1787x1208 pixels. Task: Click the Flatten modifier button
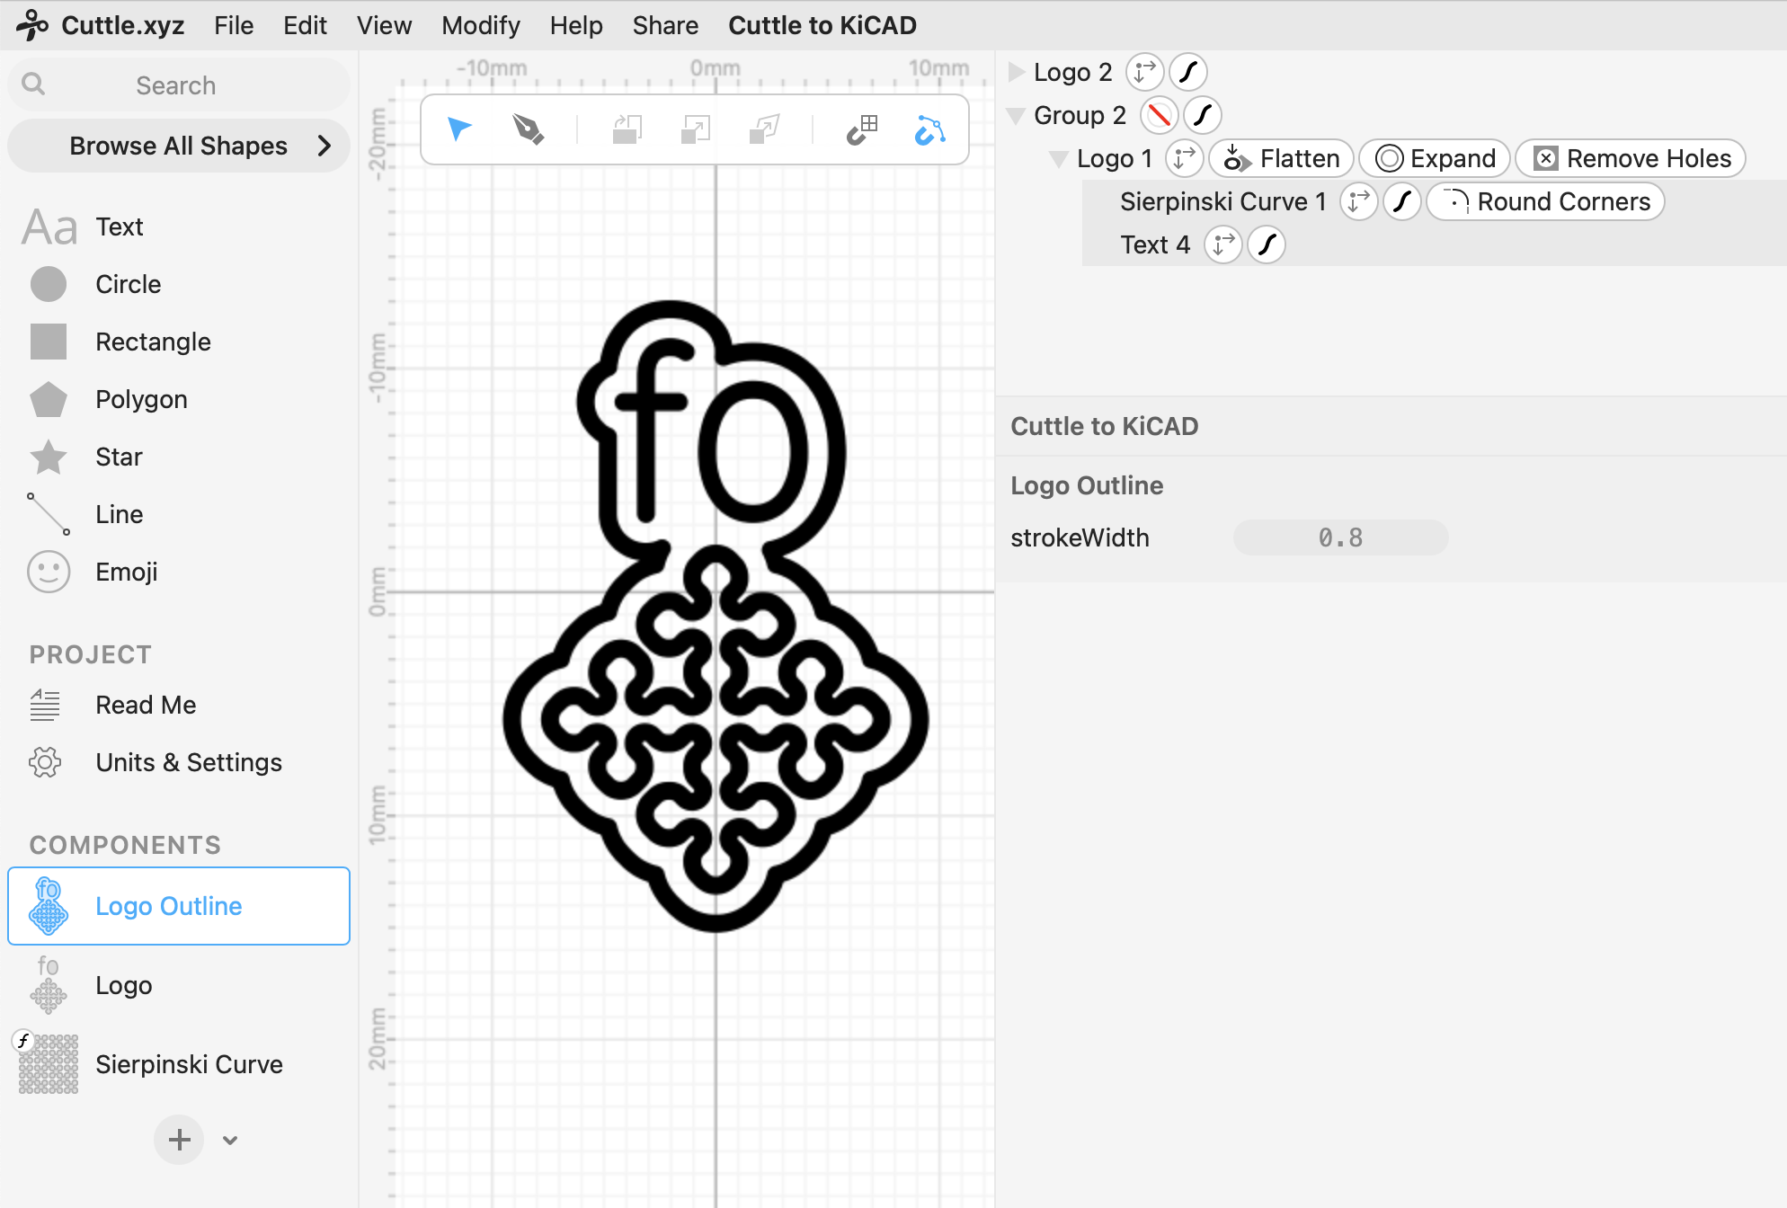click(x=1281, y=158)
